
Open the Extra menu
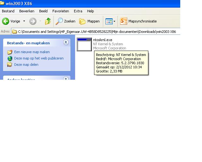click(x=78, y=11)
